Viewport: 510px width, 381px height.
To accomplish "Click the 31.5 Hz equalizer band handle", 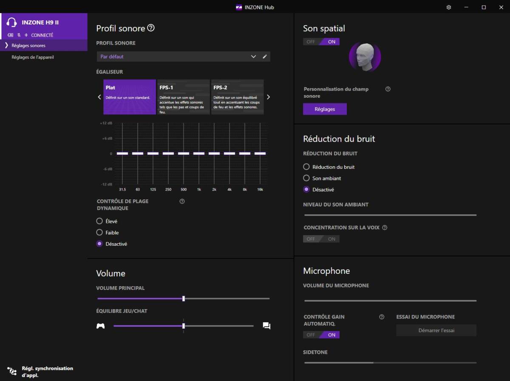I will click(122, 154).
